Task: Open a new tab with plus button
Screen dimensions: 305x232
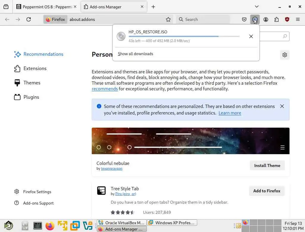Action: (153, 7)
